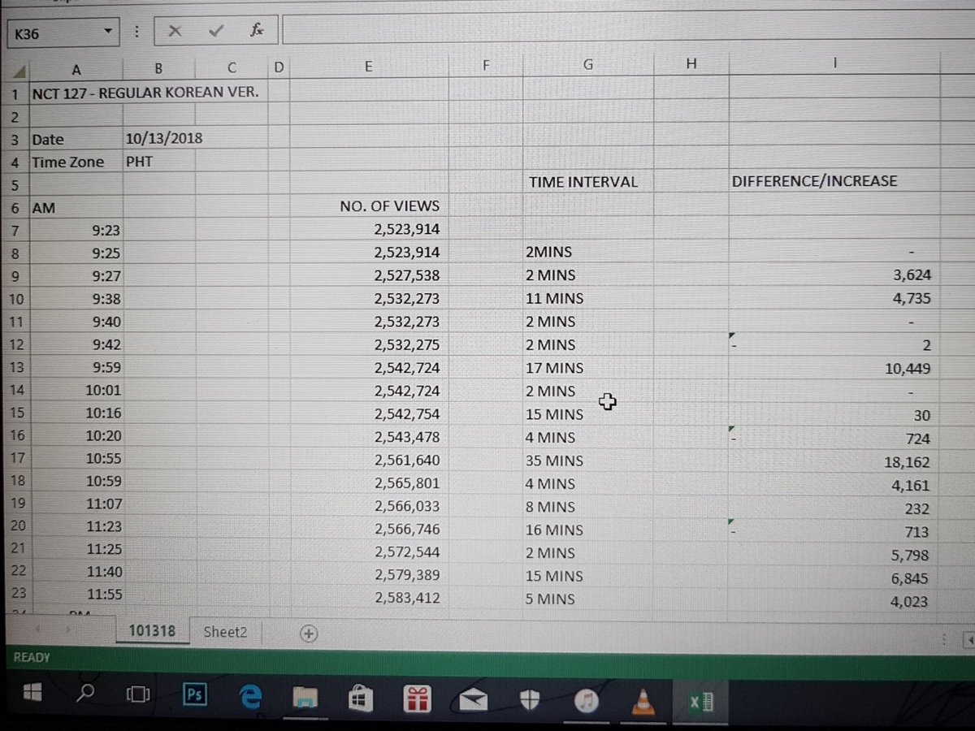Click the 'TIME INTERVAL' header cell

point(583,182)
